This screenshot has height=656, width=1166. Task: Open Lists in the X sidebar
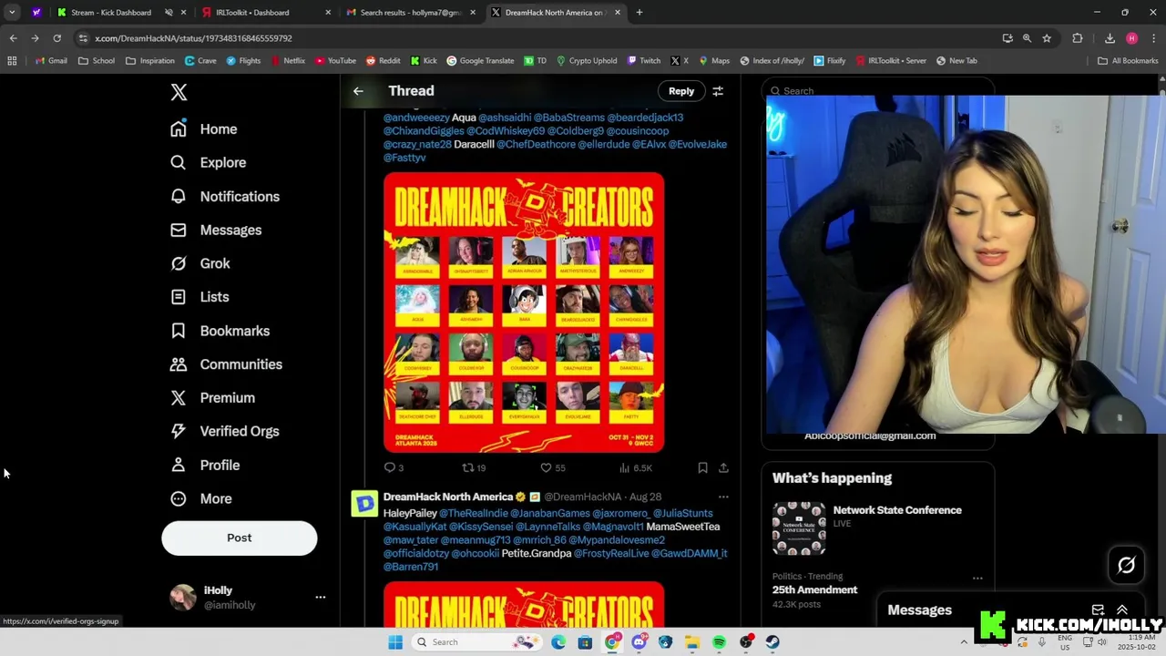click(199, 297)
